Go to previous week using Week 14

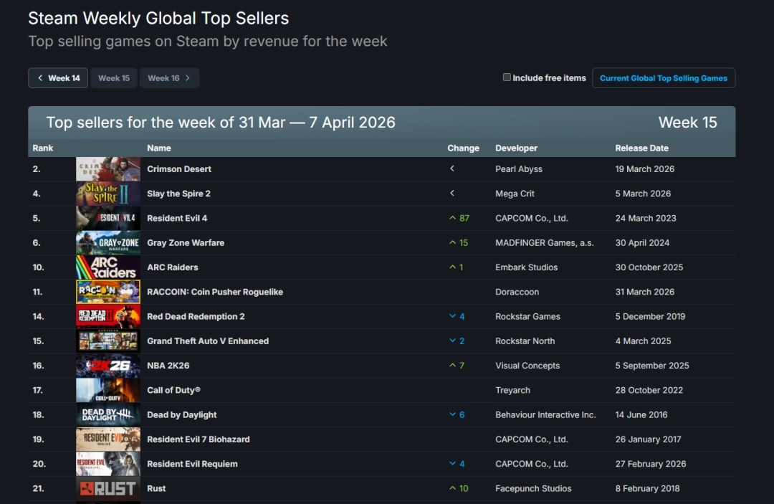coord(58,78)
